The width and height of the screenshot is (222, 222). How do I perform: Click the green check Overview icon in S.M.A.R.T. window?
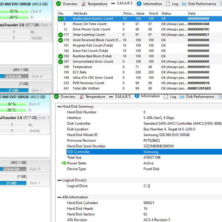tap(59, 4)
